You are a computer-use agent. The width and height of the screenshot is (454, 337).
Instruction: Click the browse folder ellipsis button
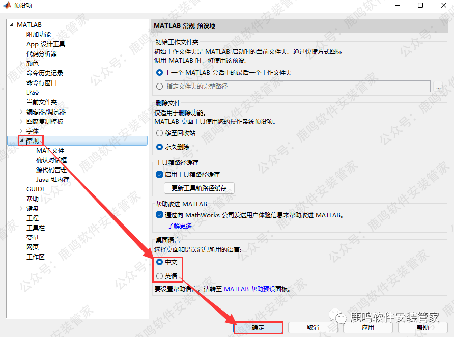pos(438,87)
